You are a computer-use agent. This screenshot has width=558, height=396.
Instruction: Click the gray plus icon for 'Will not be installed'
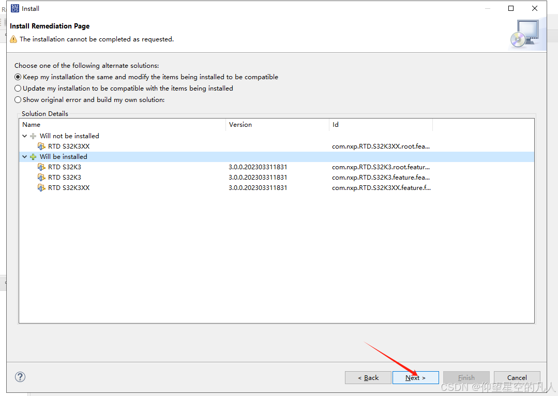pyautogui.click(x=33, y=136)
